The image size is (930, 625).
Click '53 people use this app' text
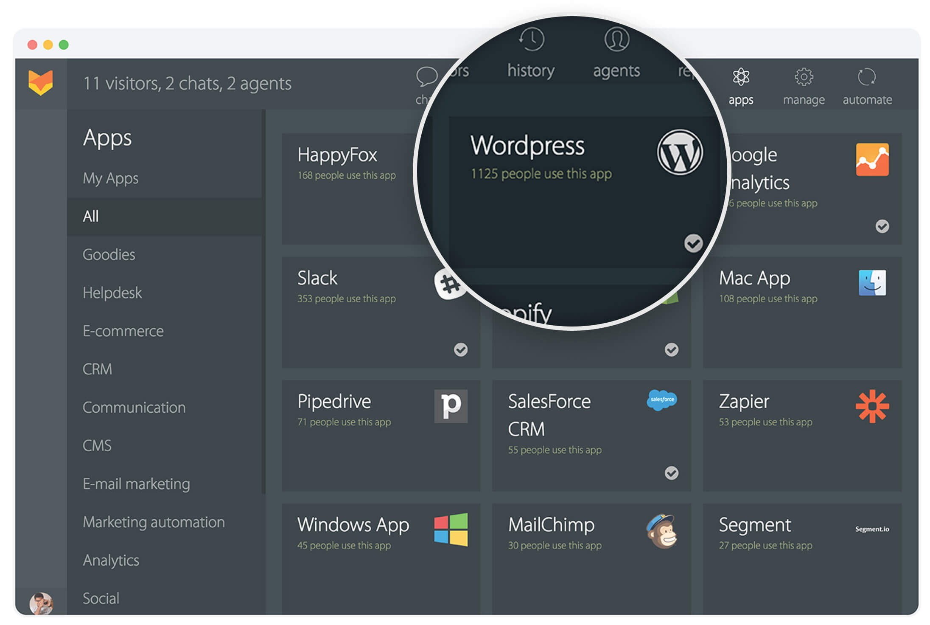[x=765, y=422]
